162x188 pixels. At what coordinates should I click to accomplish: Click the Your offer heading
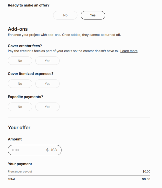click(x=19, y=127)
